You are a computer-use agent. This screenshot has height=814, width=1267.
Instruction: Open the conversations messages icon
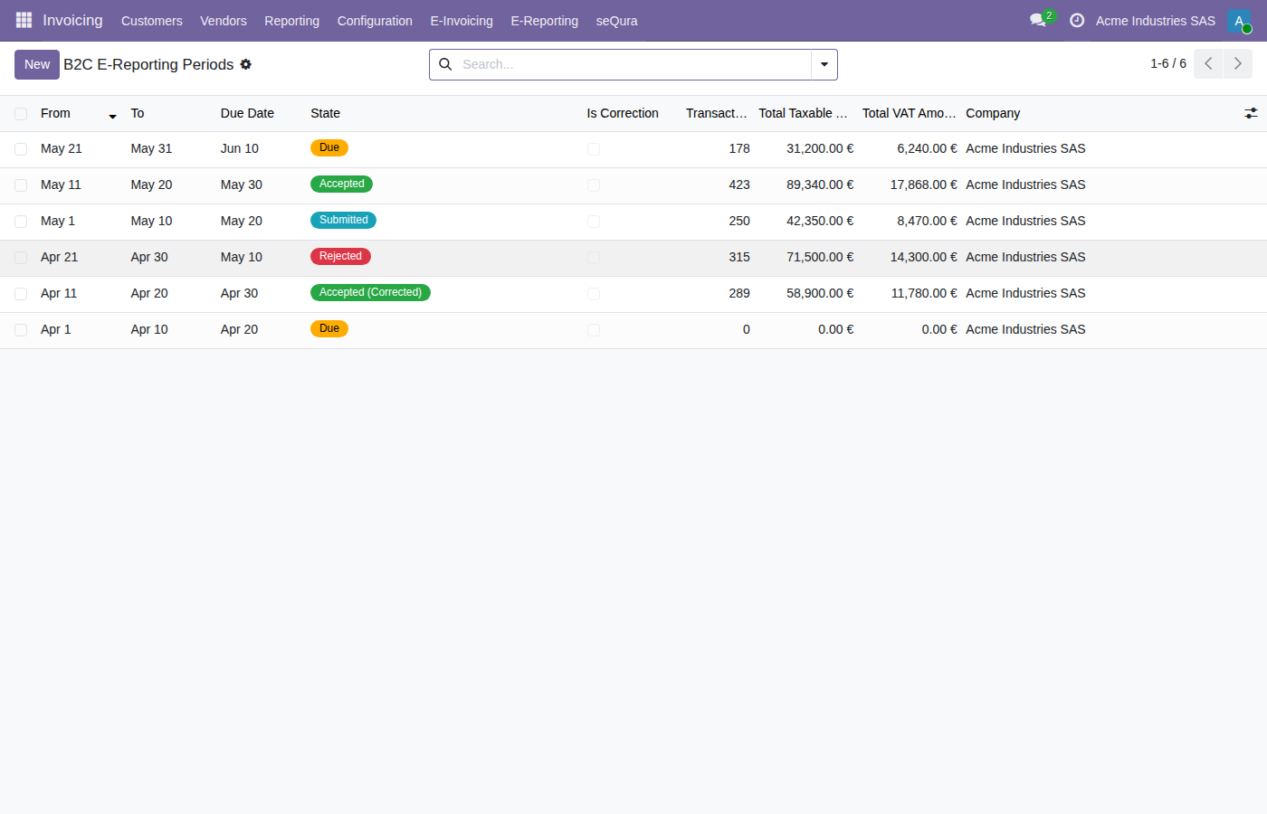click(x=1038, y=20)
